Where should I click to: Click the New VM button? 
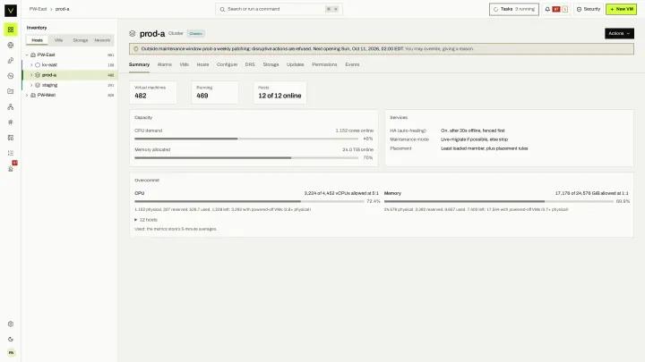(621, 9)
